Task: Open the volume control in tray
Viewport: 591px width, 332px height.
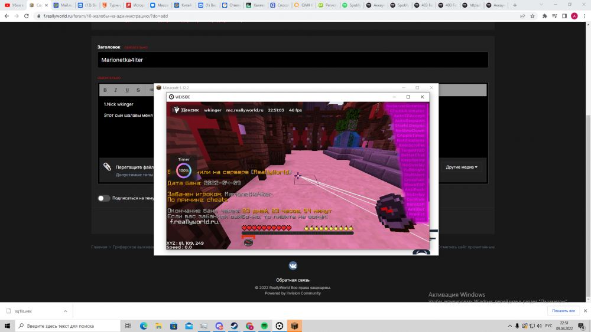Action: [540, 326]
